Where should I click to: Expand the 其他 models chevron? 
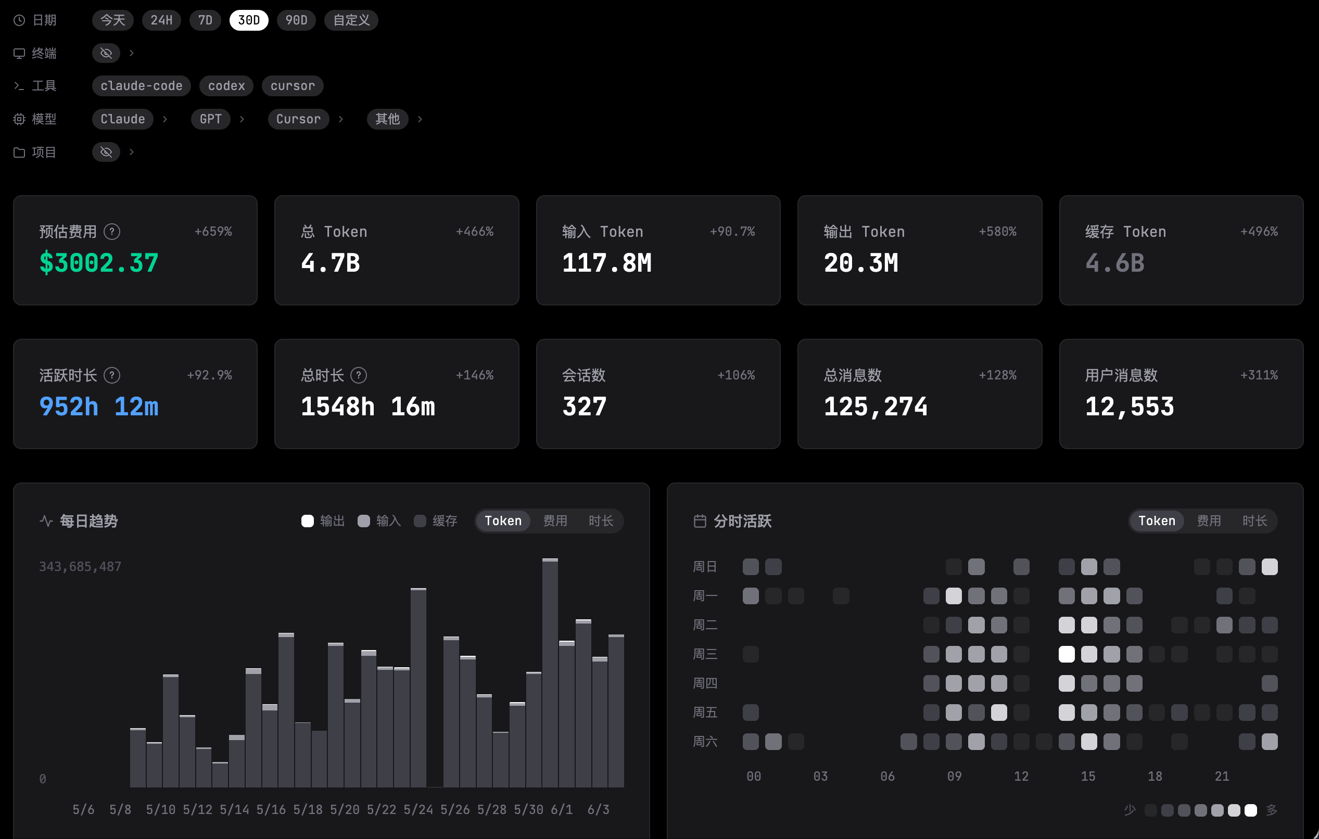[x=420, y=119]
